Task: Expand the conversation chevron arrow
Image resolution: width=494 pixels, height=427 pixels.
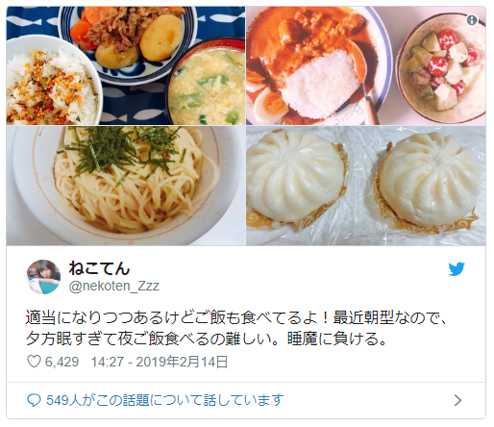Action: [458, 400]
